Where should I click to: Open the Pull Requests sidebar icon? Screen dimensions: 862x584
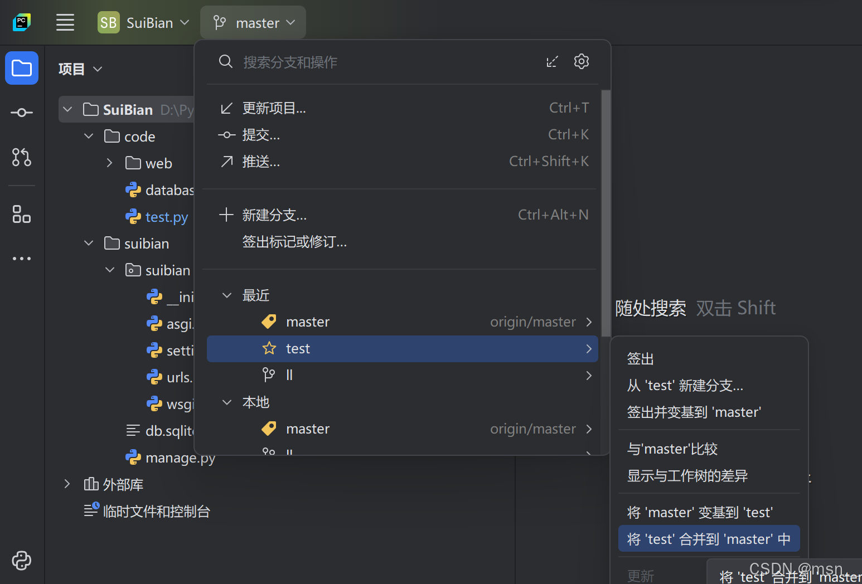[21, 158]
